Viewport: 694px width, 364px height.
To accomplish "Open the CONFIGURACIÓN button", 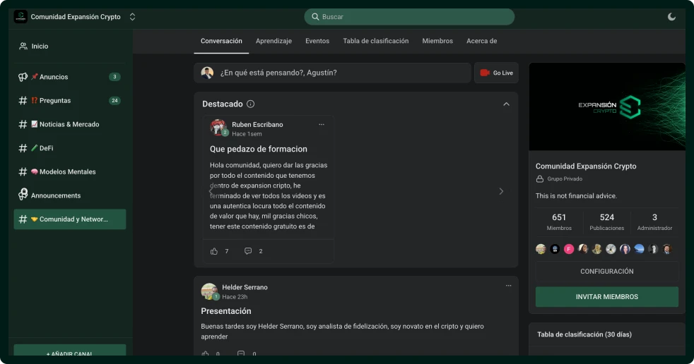I will click(607, 271).
